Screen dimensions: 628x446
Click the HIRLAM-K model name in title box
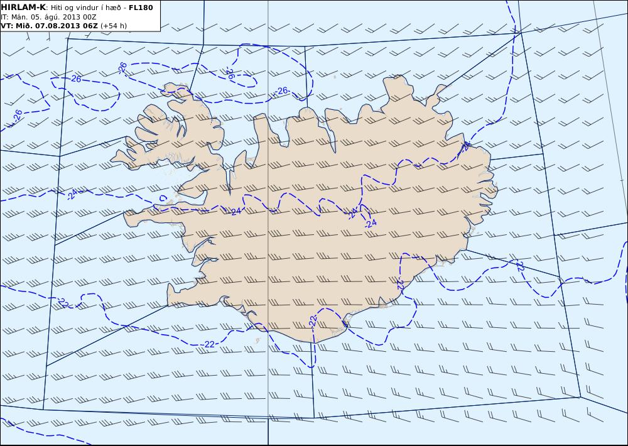24,7
